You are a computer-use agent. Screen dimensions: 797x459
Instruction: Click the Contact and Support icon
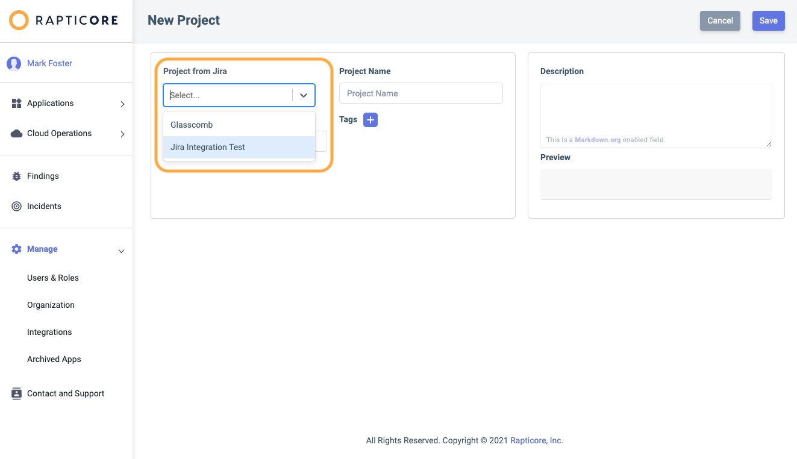tap(17, 393)
